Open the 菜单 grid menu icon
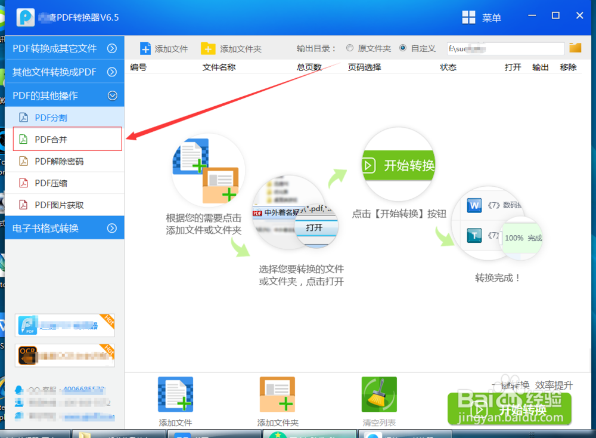Screen dimensions: 596x438 coord(468,17)
